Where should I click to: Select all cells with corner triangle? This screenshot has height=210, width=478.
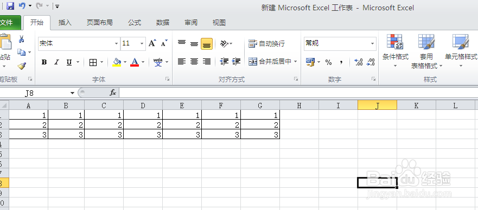click(4, 106)
